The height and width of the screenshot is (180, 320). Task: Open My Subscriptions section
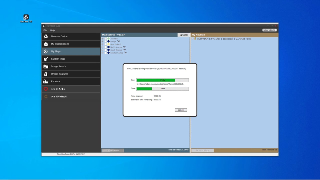[71, 44]
